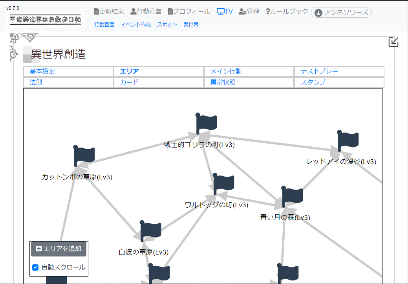Click the 行動宣言 sub-navigation link
The width and height of the screenshot is (408, 284).
(x=104, y=24)
